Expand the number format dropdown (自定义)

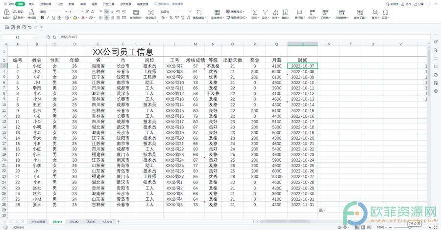pyautogui.click(x=190, y=11)
